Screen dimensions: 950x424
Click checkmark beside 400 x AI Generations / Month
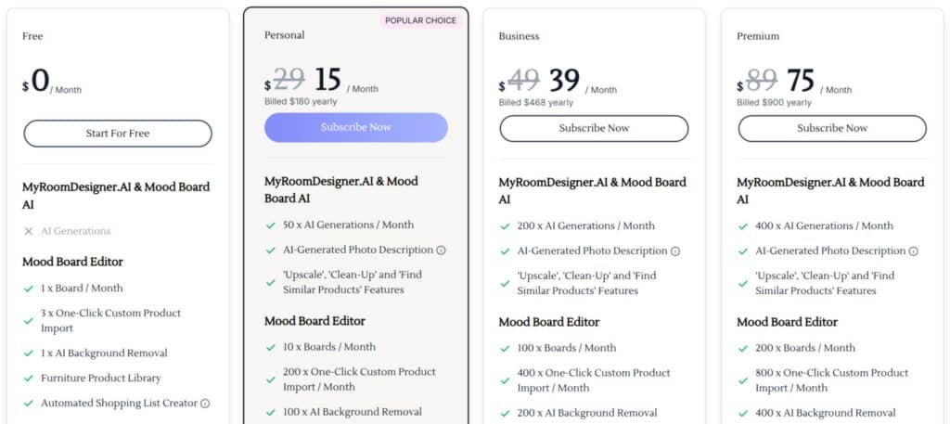tap(743, 225)
